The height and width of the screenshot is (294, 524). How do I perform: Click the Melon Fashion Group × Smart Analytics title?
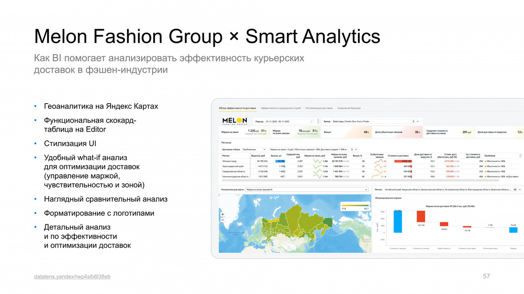pos(208,36)
